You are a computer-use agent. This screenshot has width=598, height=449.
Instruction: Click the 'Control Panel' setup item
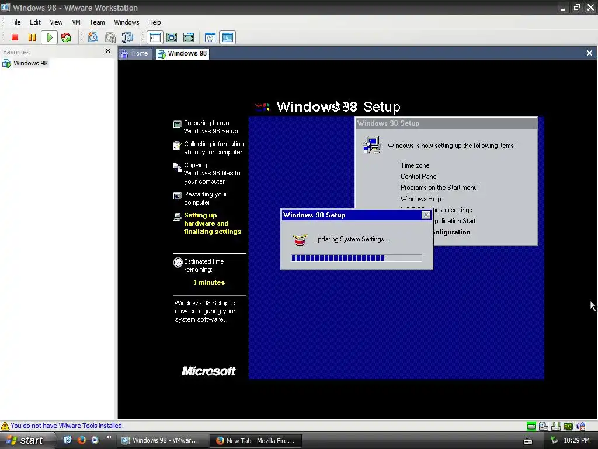pos(419,177)
